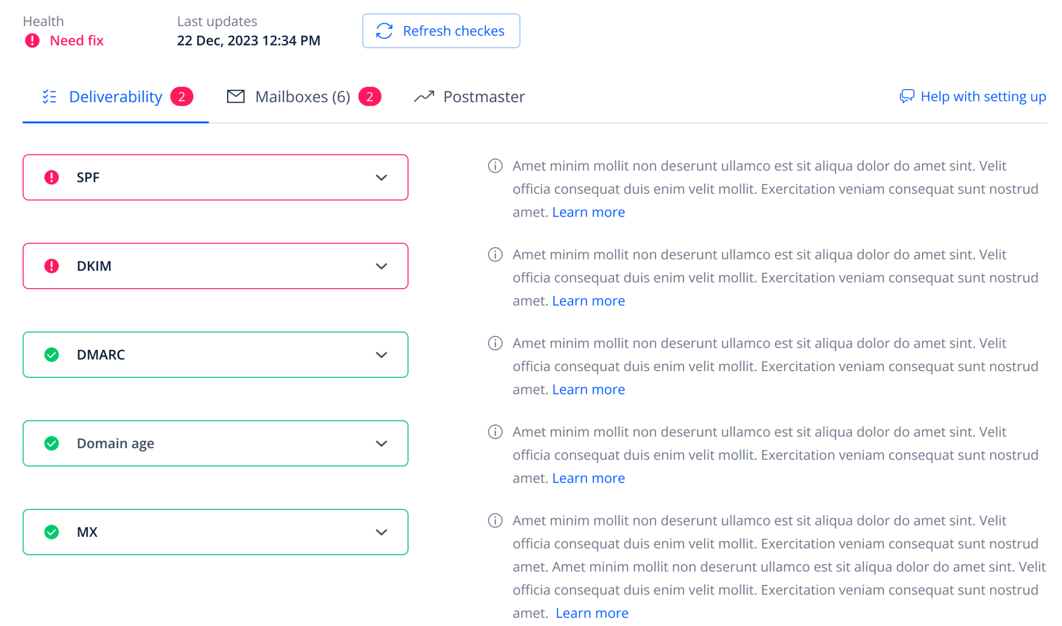This screenshot has width=1062, height=626.
Task: Switch to the Mailboxes (6) tab
Action: point(302,97)
